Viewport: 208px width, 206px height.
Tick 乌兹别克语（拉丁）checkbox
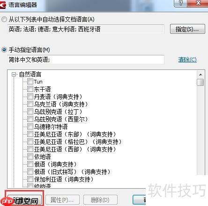tap(30, 112)
